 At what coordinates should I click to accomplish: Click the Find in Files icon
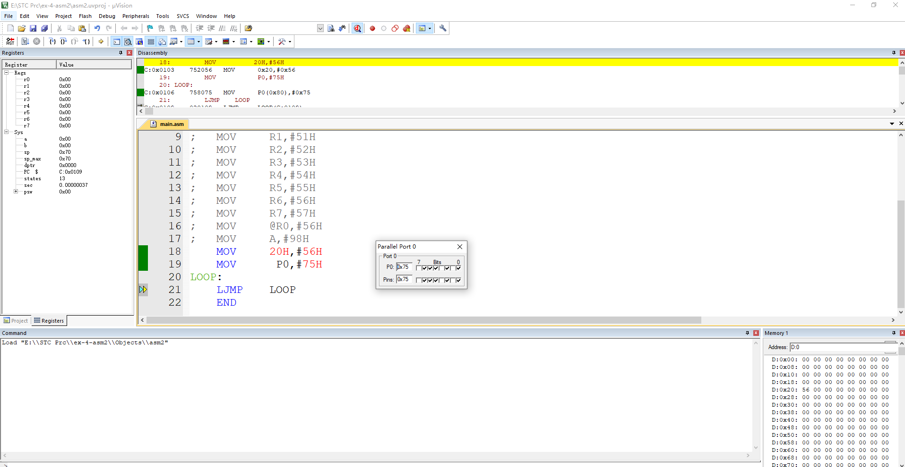tap(248, 28)
